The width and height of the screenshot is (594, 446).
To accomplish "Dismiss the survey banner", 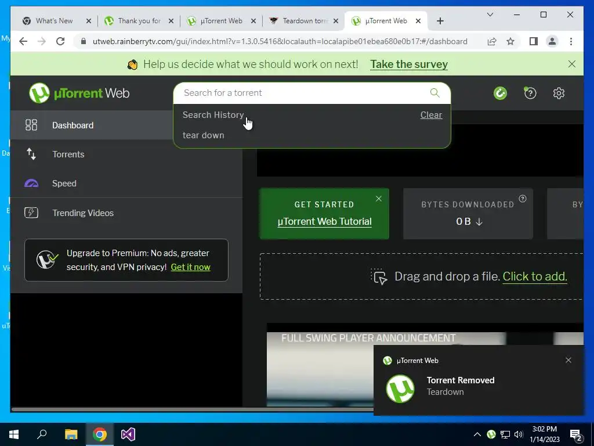I will coord(571,64).
